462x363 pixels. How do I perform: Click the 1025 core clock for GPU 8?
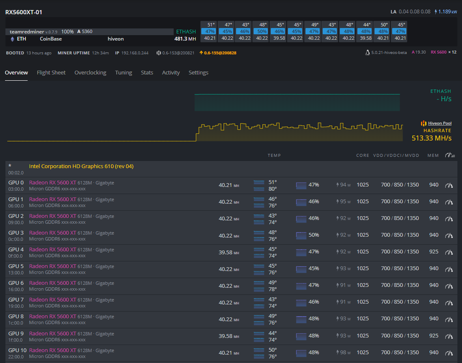(x=363, y=319)
